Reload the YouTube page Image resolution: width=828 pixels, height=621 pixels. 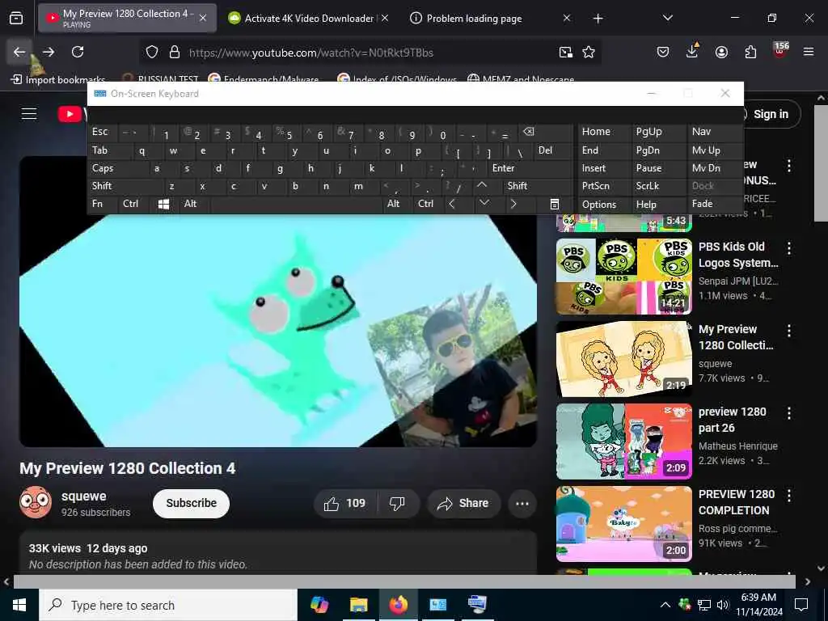(x=78, y=53)
